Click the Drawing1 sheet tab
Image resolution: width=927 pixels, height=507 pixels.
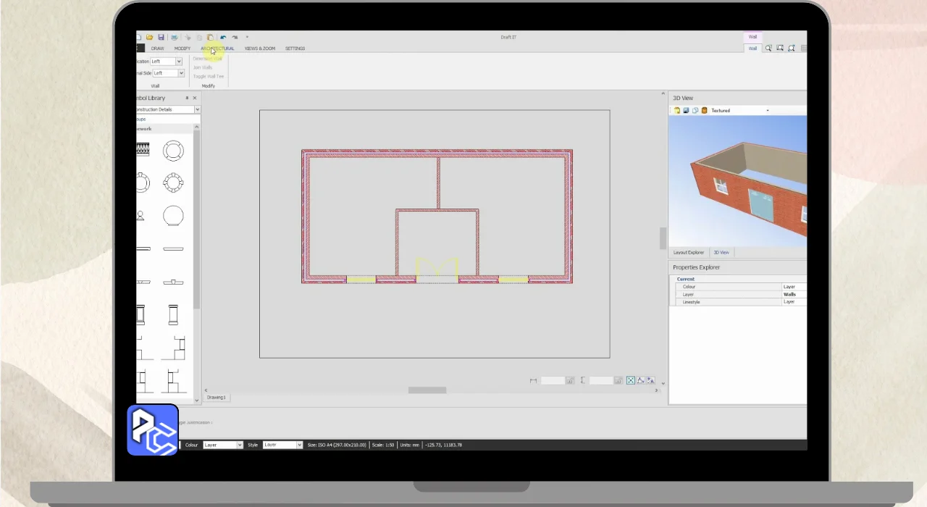point(217,398)
